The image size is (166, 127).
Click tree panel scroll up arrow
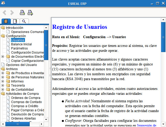coord(46,28)
